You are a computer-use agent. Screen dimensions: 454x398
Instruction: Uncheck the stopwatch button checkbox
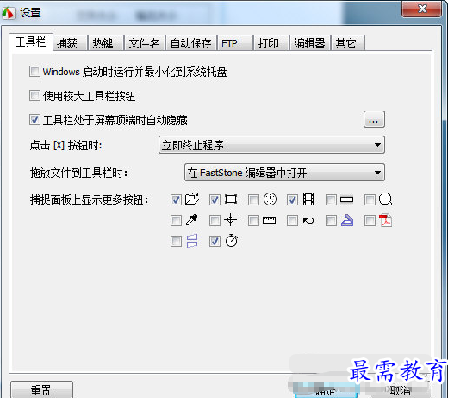[215, 242]
